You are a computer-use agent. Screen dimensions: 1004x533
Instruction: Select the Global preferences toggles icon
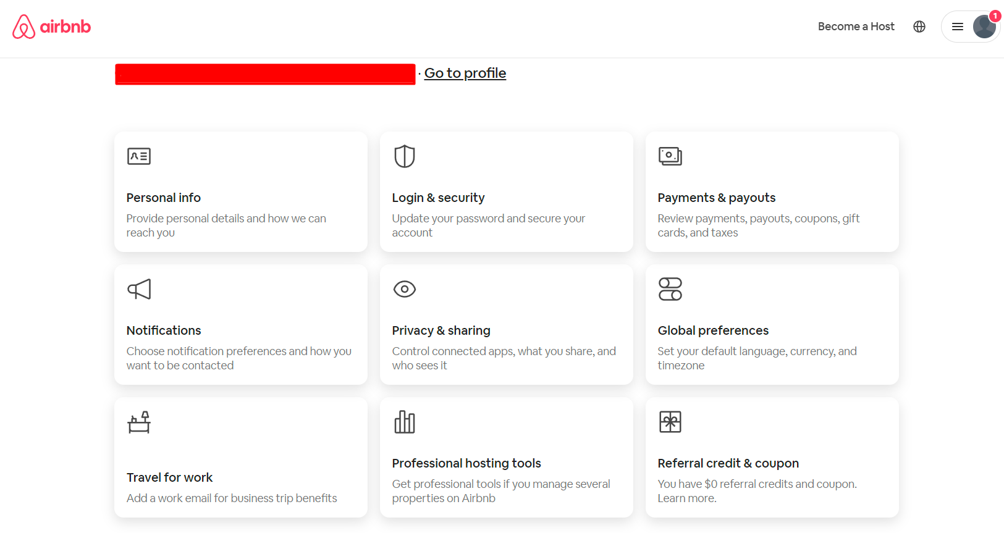pyautogui.click(x=670, y=289)
